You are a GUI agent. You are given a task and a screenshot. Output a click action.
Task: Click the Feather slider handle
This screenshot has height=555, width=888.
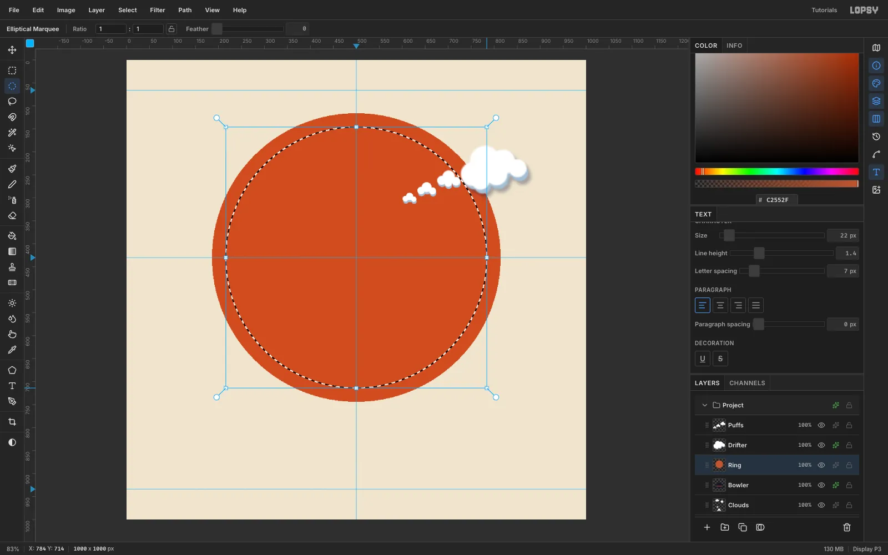(x=217, y=29)
